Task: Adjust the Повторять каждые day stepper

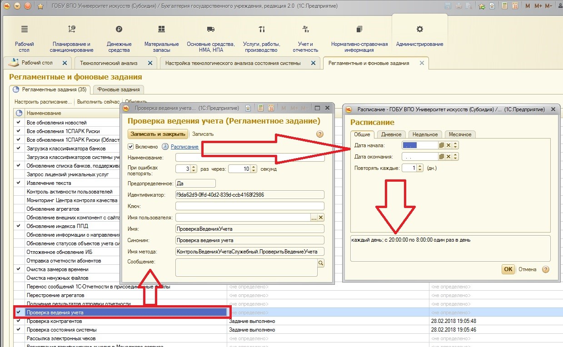Action: [x=420, y=168]
